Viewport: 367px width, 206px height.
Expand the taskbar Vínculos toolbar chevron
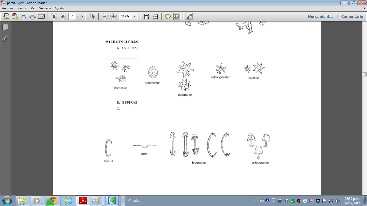click(123, 201)
